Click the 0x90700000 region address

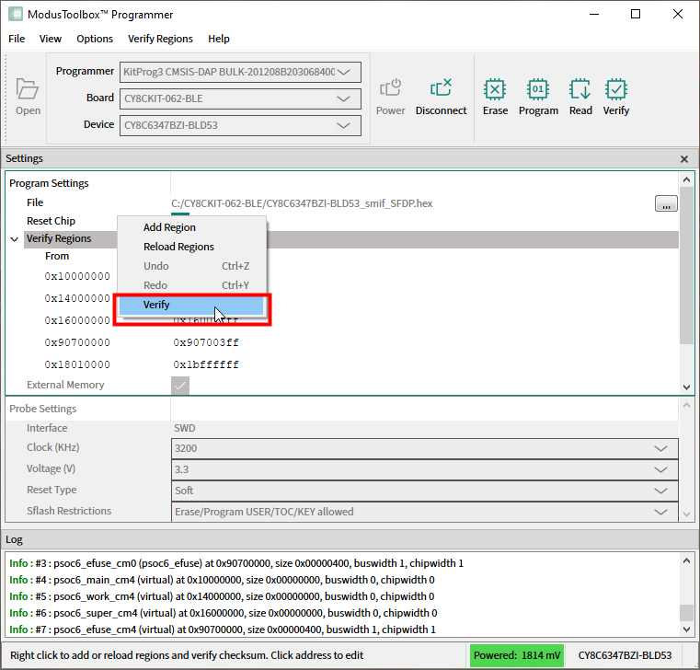pyautogui.click(x=77, y=342)
